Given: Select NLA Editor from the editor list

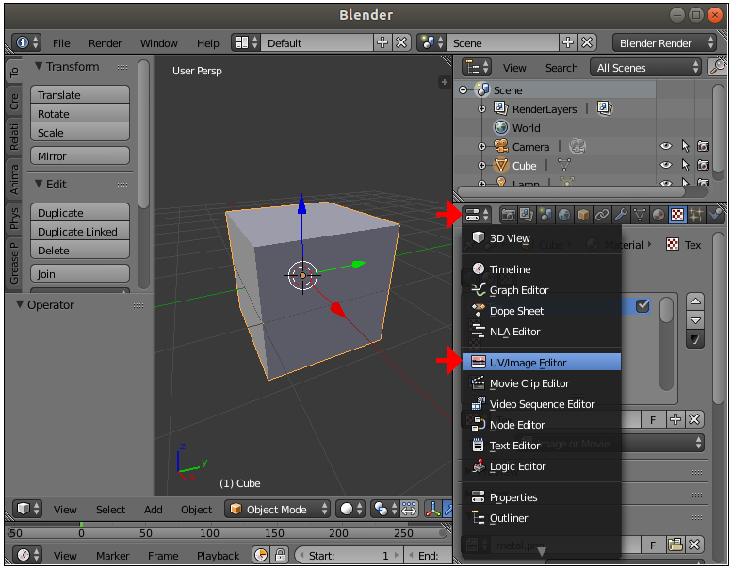Looking at the screenshot, I should click(542, 332).
